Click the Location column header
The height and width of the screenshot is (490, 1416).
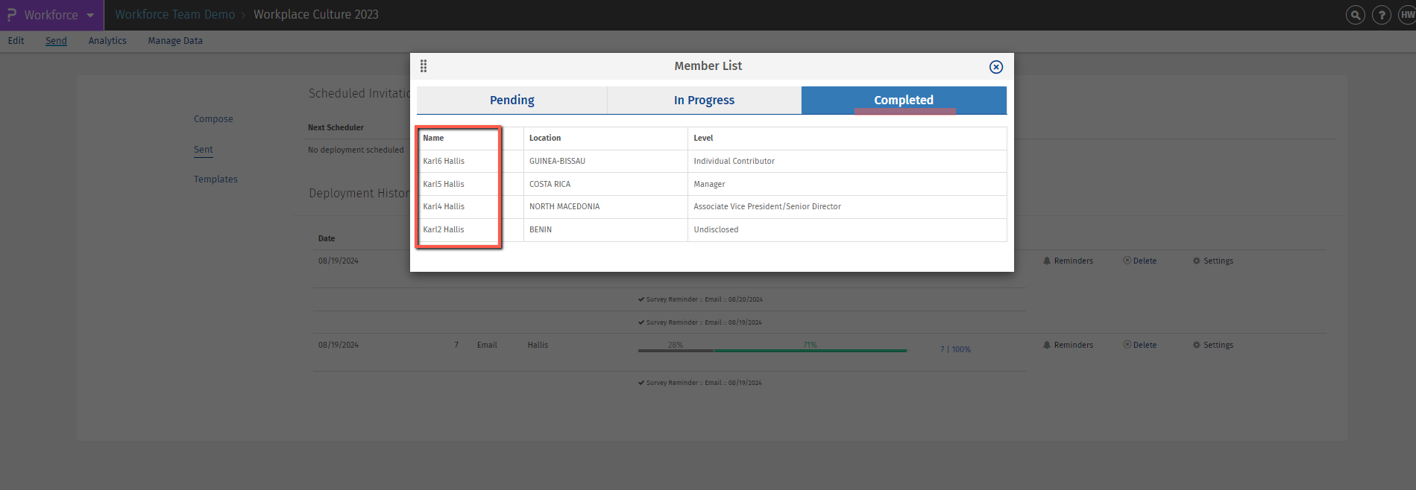pos(545,138)
